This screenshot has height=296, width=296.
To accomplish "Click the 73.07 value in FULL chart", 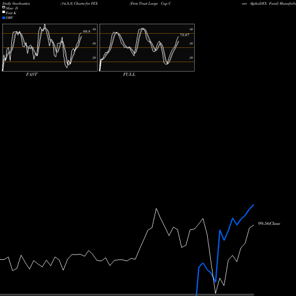I will coord(185,35).
